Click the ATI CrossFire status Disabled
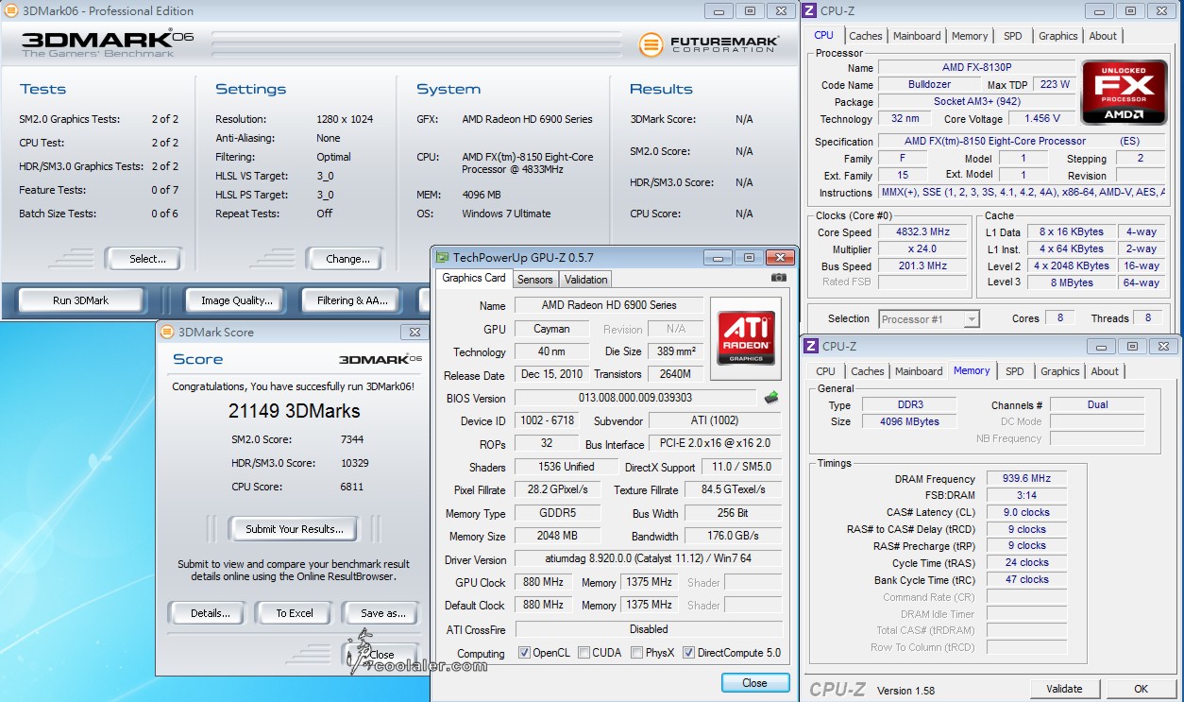This screenshot has height=702, width=1184. point(648,629)
